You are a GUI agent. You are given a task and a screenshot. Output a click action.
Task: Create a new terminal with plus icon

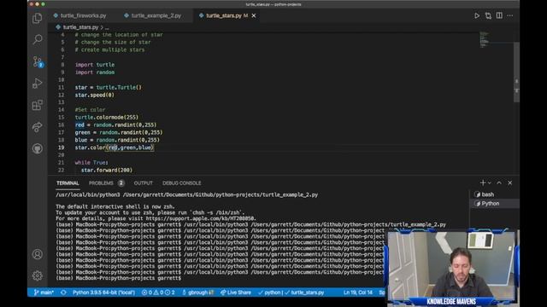[x=482, y=182]
